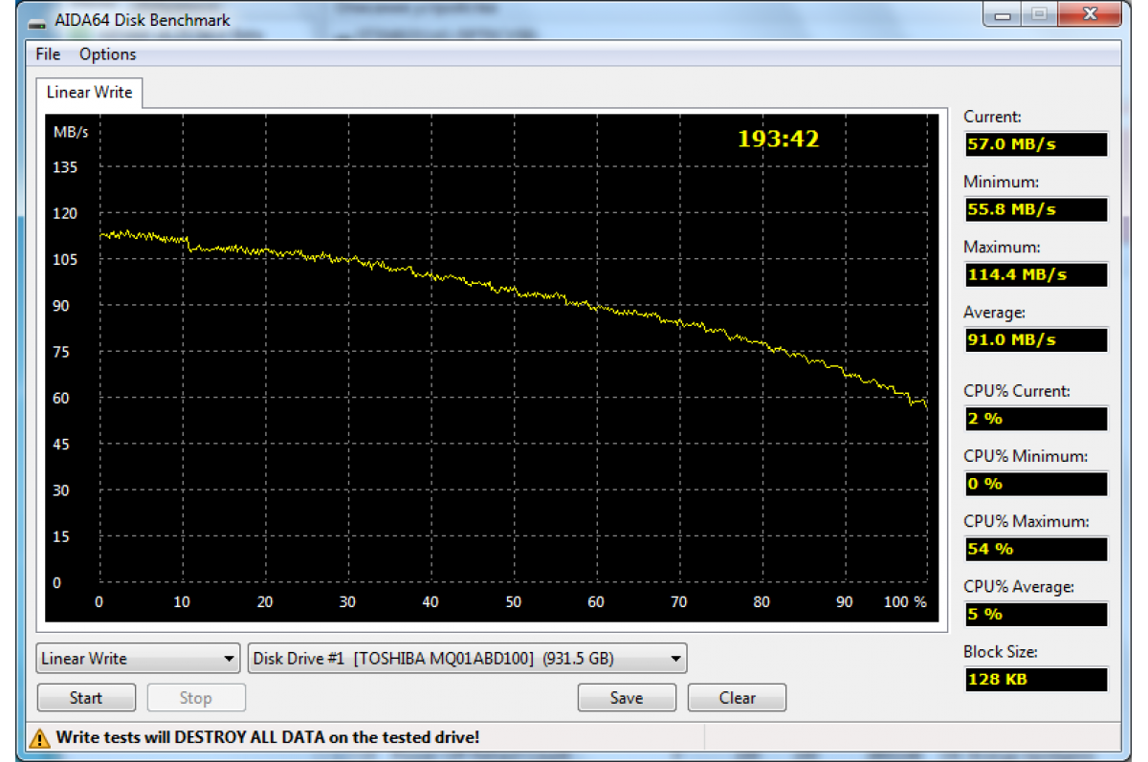Expand the Linear Write test type dropdown
Screen dimensions: 1148x762
tap(138, 659)
